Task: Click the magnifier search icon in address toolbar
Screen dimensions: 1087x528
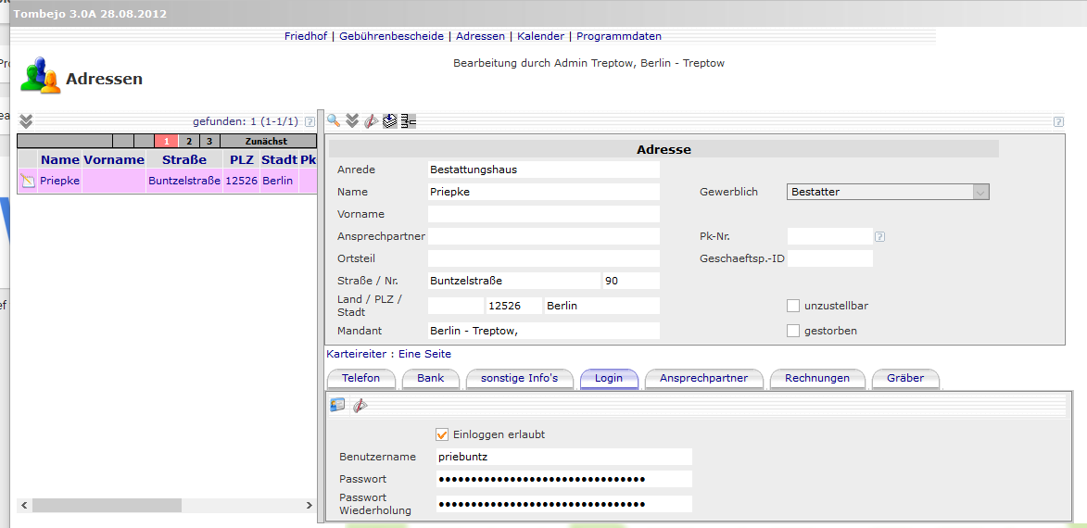Action: click(x=334, y=120)
